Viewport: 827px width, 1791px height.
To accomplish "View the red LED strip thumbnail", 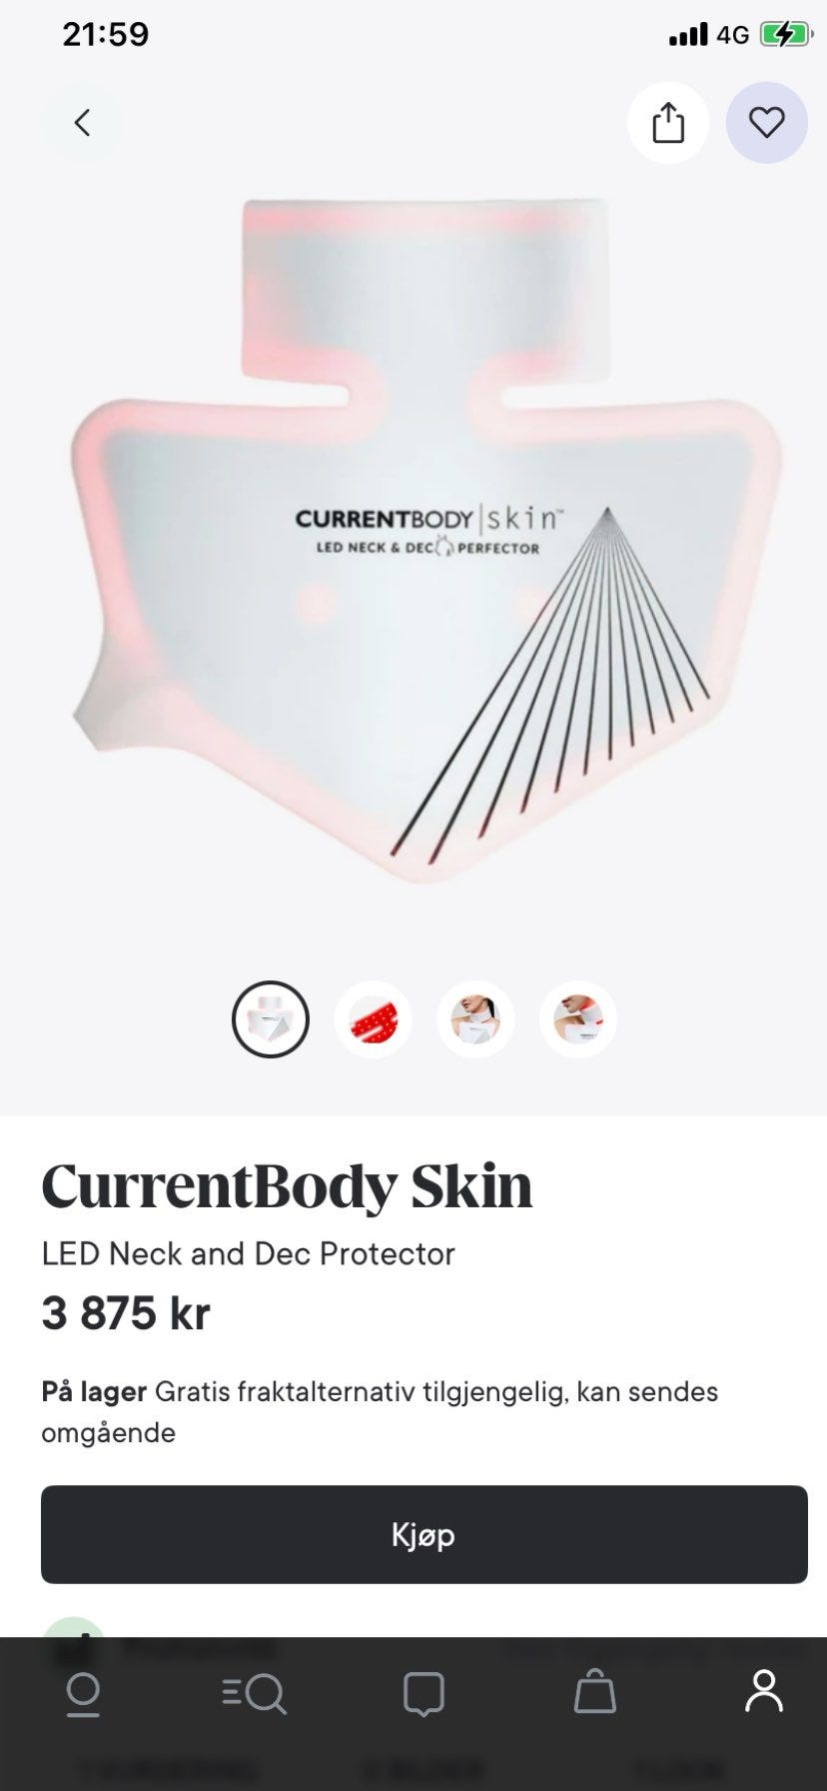I will pos(373,1019).
